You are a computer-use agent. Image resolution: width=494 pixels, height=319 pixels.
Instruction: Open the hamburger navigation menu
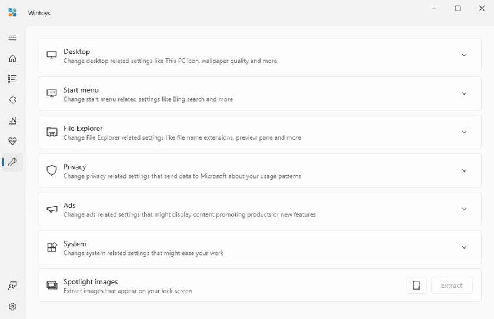pyautogui.click(x=12, y=38)
